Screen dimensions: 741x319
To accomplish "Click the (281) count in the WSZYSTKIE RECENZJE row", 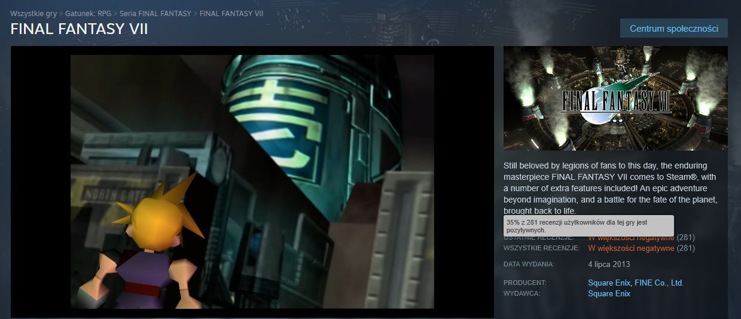I will pyautogui.click(x=686, y=248).
